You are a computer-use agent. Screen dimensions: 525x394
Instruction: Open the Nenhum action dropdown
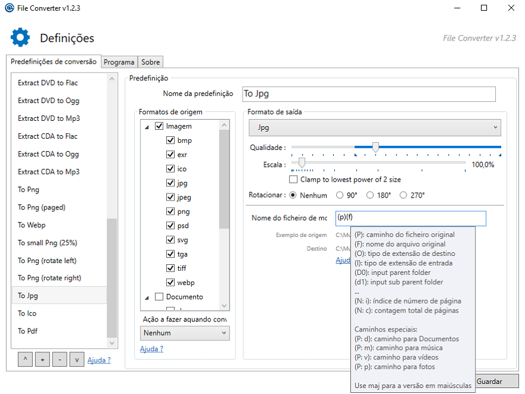(x=185, y=333)
